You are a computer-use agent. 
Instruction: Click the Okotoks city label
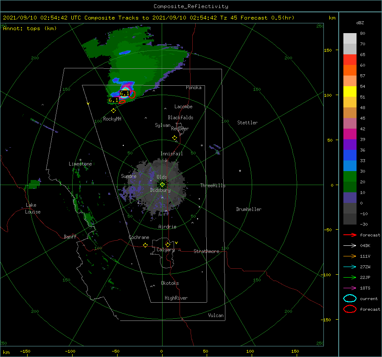170,283
